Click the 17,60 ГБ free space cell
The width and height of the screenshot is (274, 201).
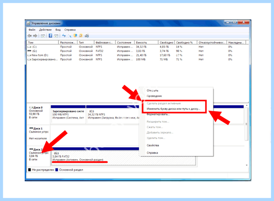point(165,55)
